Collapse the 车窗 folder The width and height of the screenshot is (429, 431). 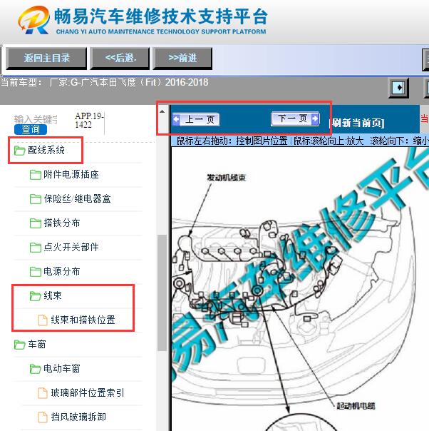pos(36,344)
